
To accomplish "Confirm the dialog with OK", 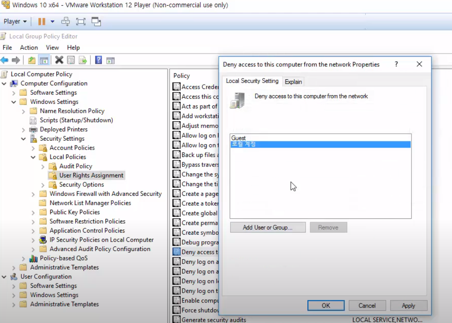I will tap(326, 305).
